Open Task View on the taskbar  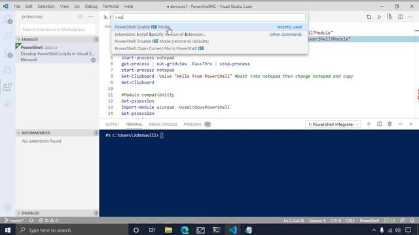[x=152, y=230]
